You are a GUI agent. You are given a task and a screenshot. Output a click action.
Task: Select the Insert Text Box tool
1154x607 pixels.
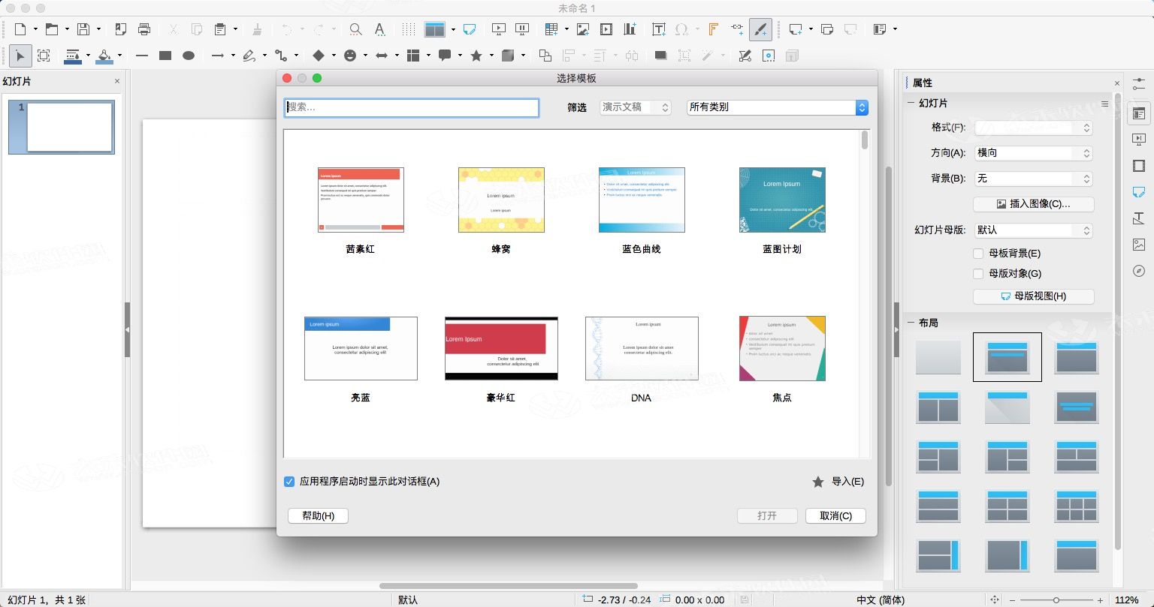tap(660, 29)
